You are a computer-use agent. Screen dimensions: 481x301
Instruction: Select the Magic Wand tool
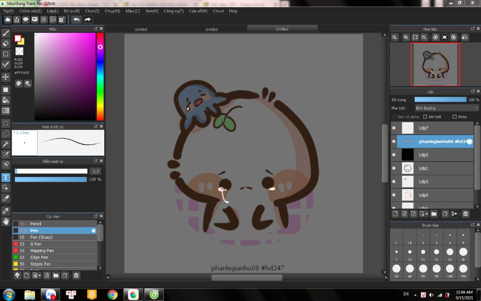(6, 144)
